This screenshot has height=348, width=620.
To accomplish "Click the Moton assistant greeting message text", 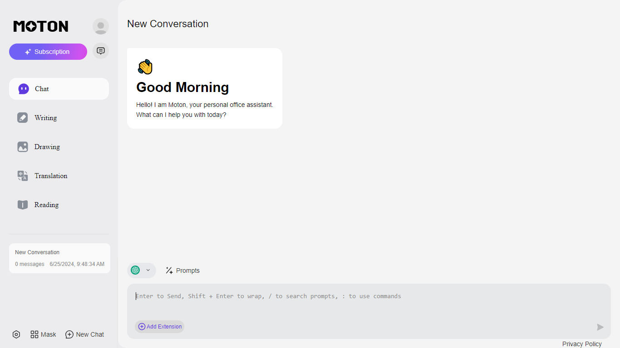I will [205, 110].
